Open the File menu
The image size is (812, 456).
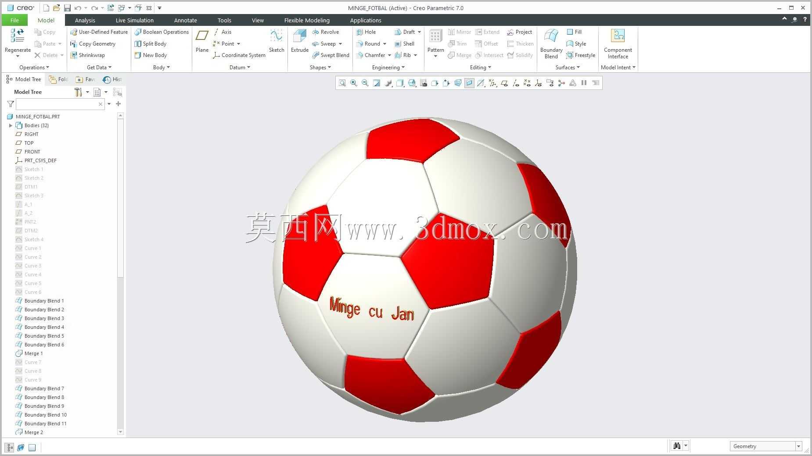(x=14, y=20)
